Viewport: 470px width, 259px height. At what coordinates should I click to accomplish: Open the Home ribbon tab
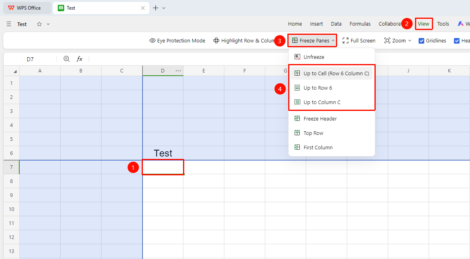pyautogui.click(x=295, y=24)
